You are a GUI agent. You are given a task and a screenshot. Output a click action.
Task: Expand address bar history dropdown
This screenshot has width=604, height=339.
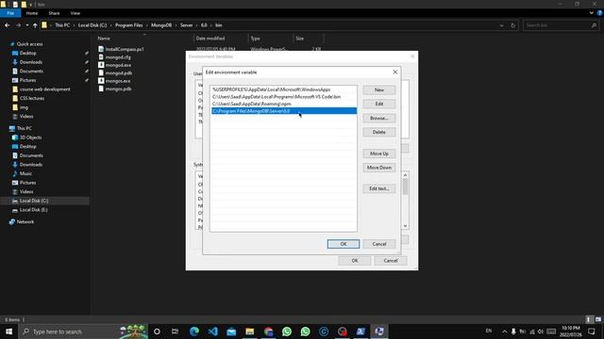(x=501, y=25)
